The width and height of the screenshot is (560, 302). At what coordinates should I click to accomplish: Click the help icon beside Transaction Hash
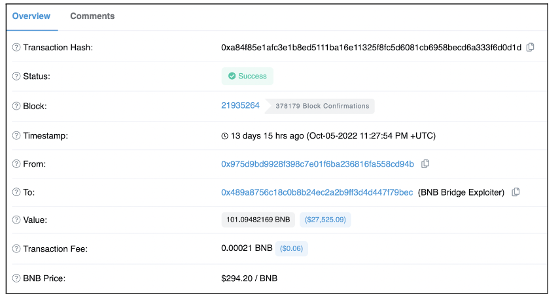pos(16,47)
